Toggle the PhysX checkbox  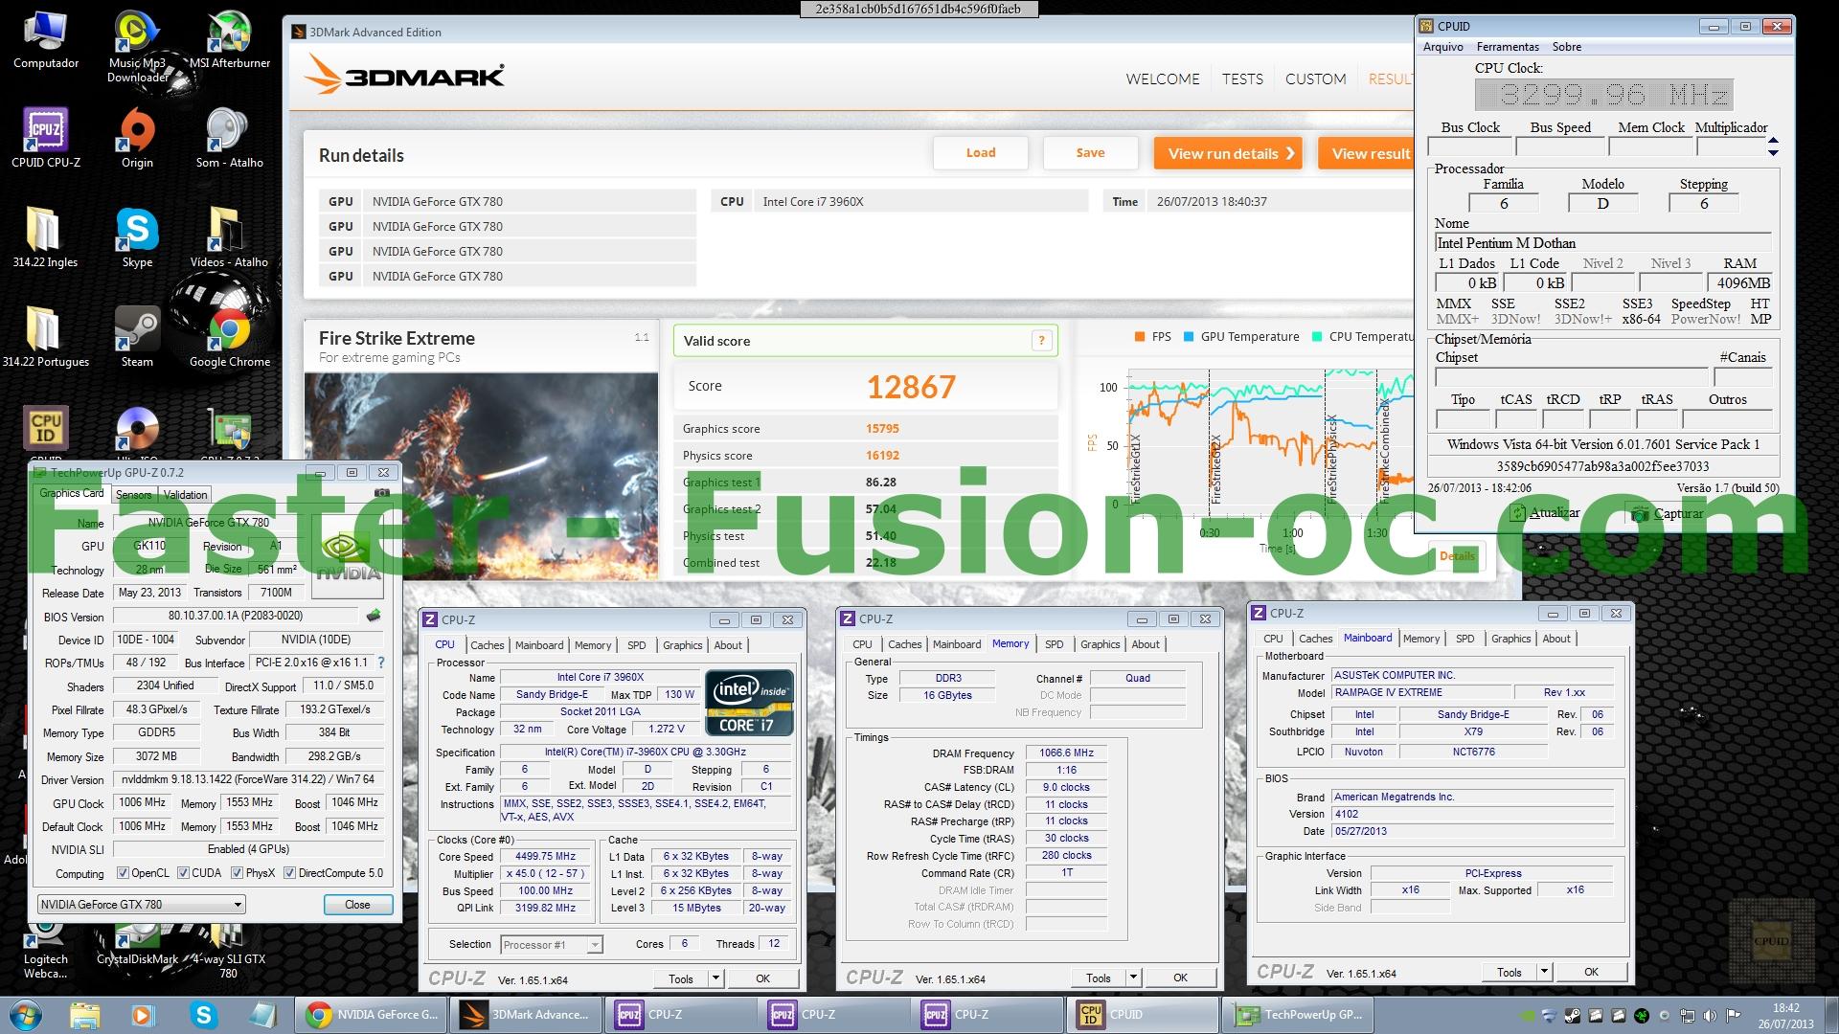[237, 873]
